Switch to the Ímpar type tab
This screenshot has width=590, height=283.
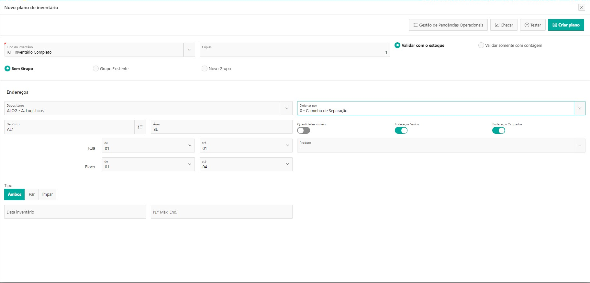(48, 194)
